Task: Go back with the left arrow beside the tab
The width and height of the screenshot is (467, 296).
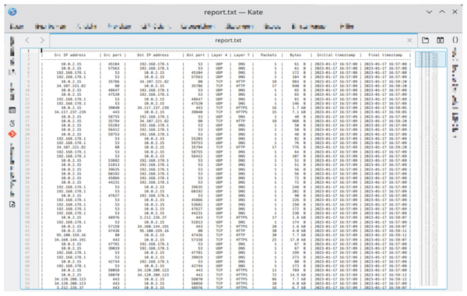Action: [27, 40]
